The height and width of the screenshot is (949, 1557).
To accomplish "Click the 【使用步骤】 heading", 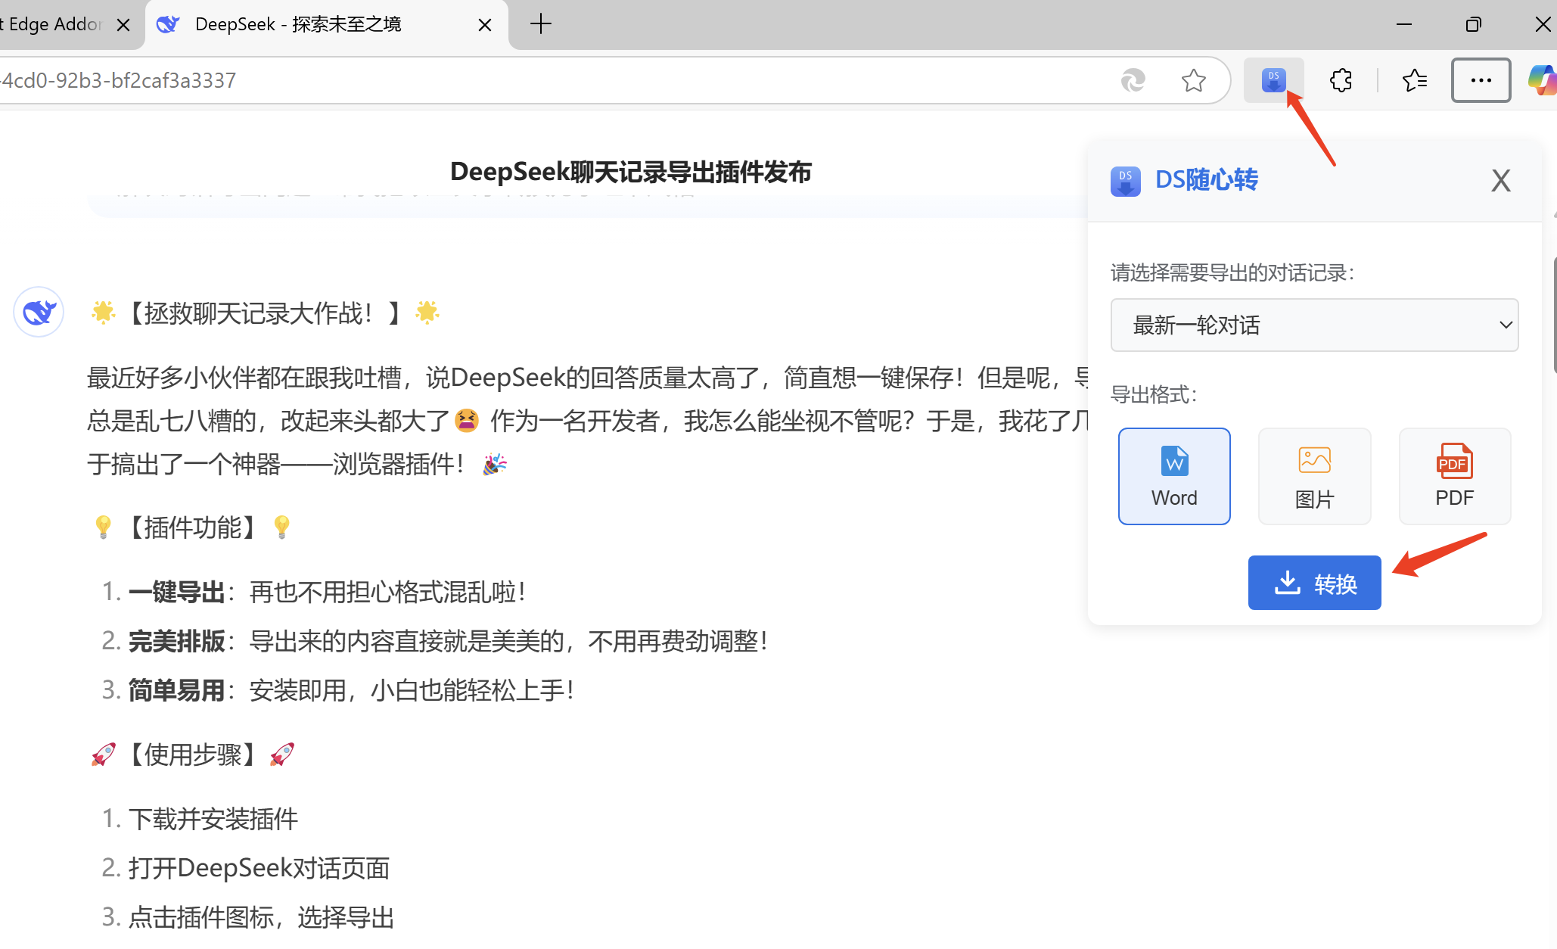I will [192, 755].
